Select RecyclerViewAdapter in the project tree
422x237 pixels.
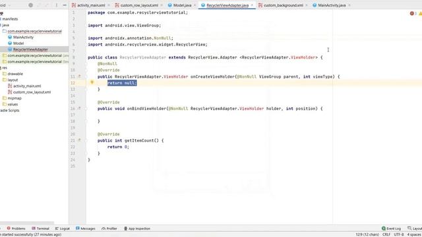pos(30,49)
